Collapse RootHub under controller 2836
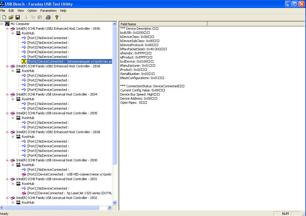The width and height of the screenshot is (306, 216). point(13,33)
